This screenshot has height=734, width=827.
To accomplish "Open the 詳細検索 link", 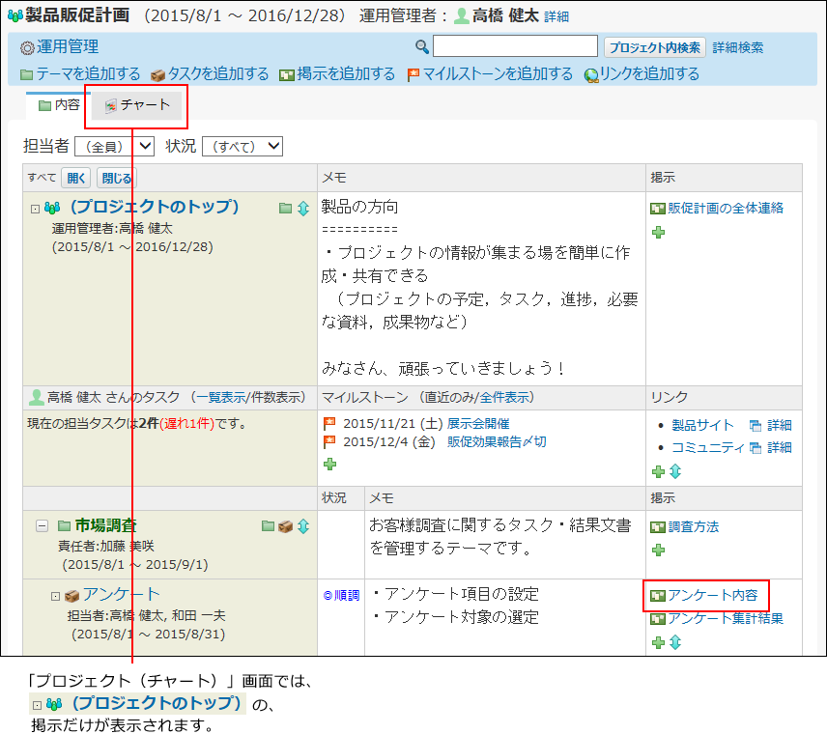I will click(x=737, y=47).
